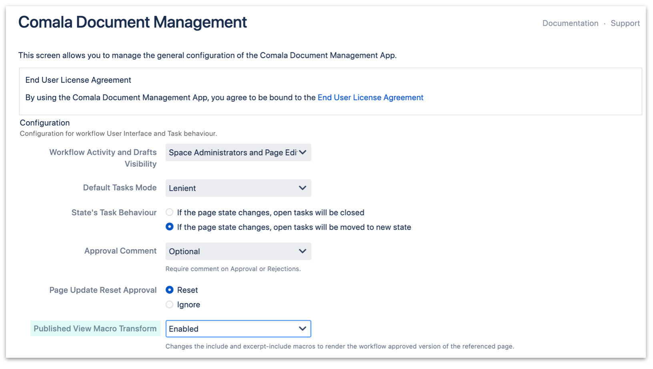Viewport: 653px width, 369px height.
Task: Select Reset for Page Update Reset Approval
Action: [x=169, y=290]
